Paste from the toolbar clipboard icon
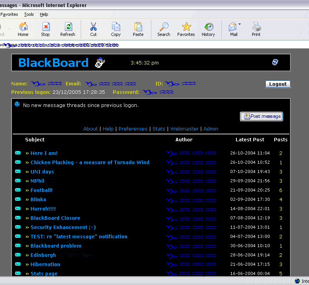This screenshot has width=309, height=285. coord(138,29)
